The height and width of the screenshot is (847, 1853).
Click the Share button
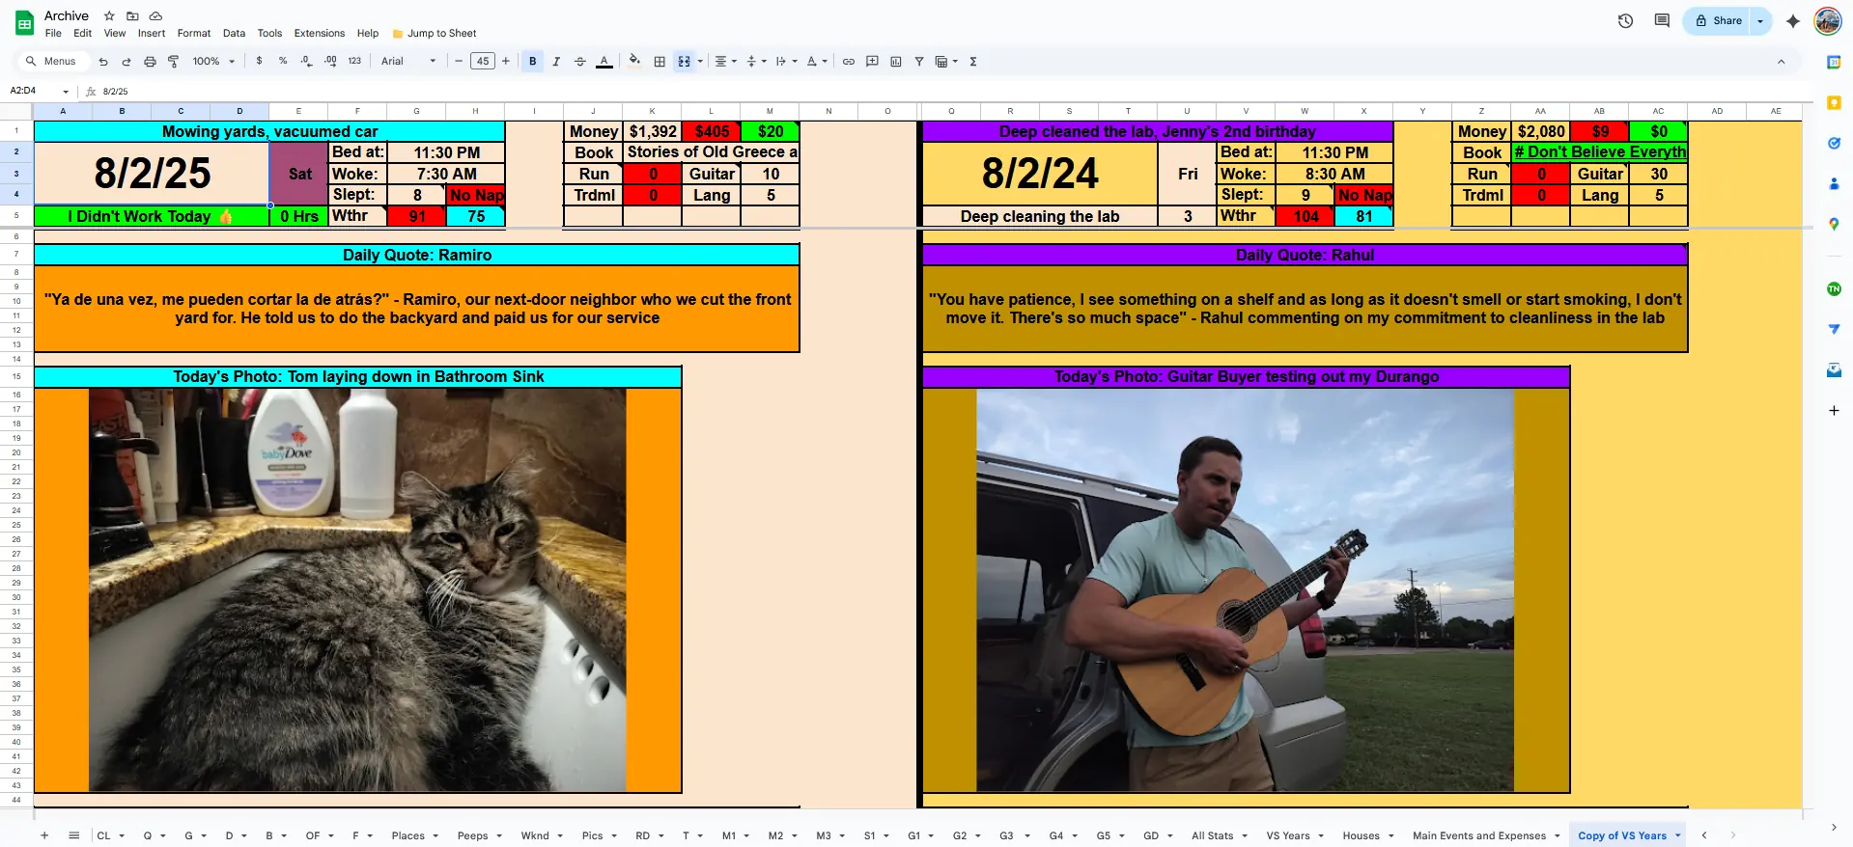(x=1718, y=20)
